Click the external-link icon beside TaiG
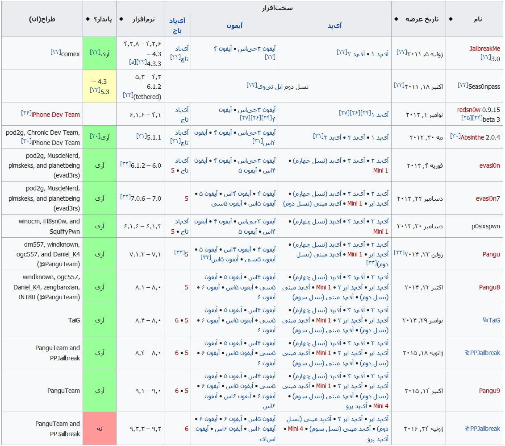Viewport: 505px width, 446px height. tap(485, 320)
